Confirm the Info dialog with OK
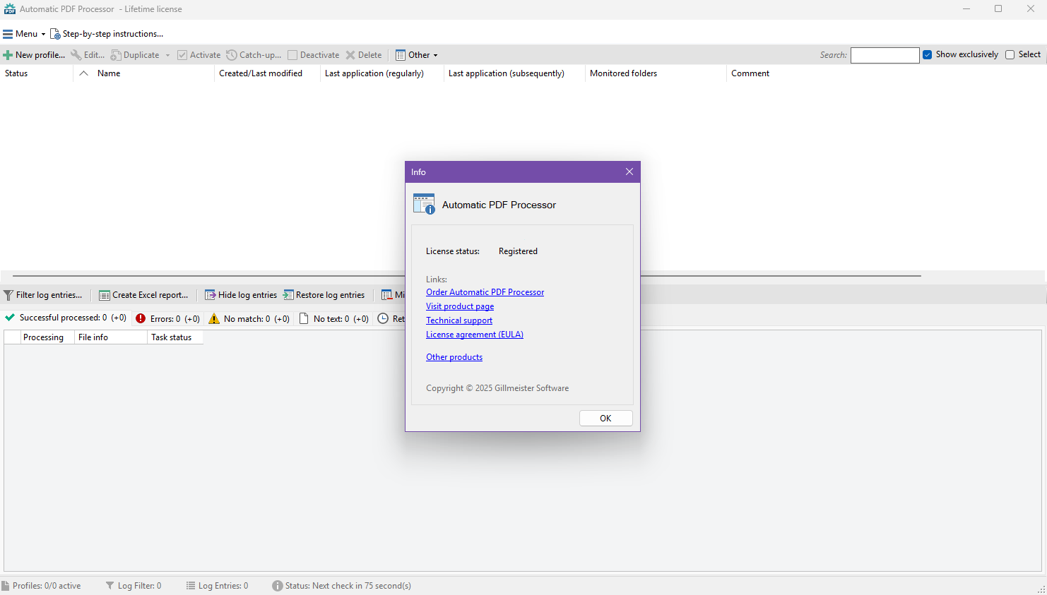Viewport: 1047px width, 595px height. pos(605,419)
